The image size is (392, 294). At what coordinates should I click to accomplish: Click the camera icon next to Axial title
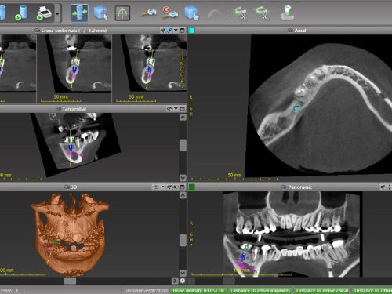pyautogui.click(x=290, y=31)
